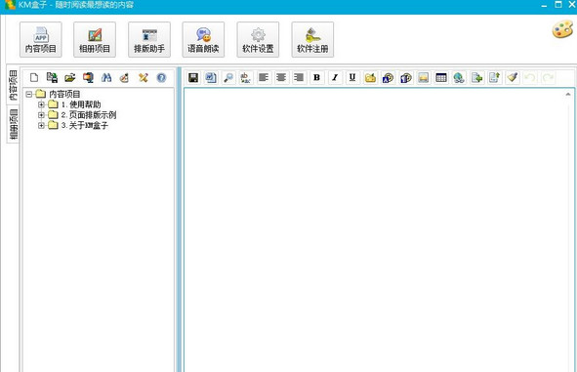Viewport: 577px width, 372px height.
Task: Start 语音朗读 voice reading
Action: pyautogui.click(x=203, y=39)
